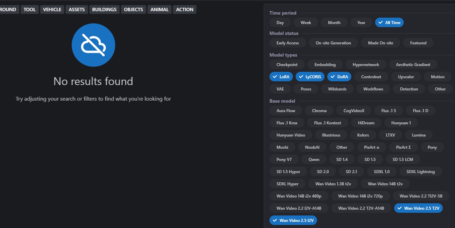Image resolution: width=455 pixels, height=228 pixels.
Task: Choose the Flux .1 Krea base model
Action: click(287, 123)
